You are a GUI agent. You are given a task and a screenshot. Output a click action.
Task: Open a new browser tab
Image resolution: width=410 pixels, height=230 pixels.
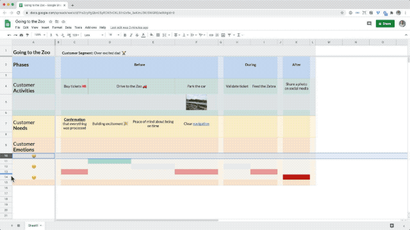[x=72, y=5]
